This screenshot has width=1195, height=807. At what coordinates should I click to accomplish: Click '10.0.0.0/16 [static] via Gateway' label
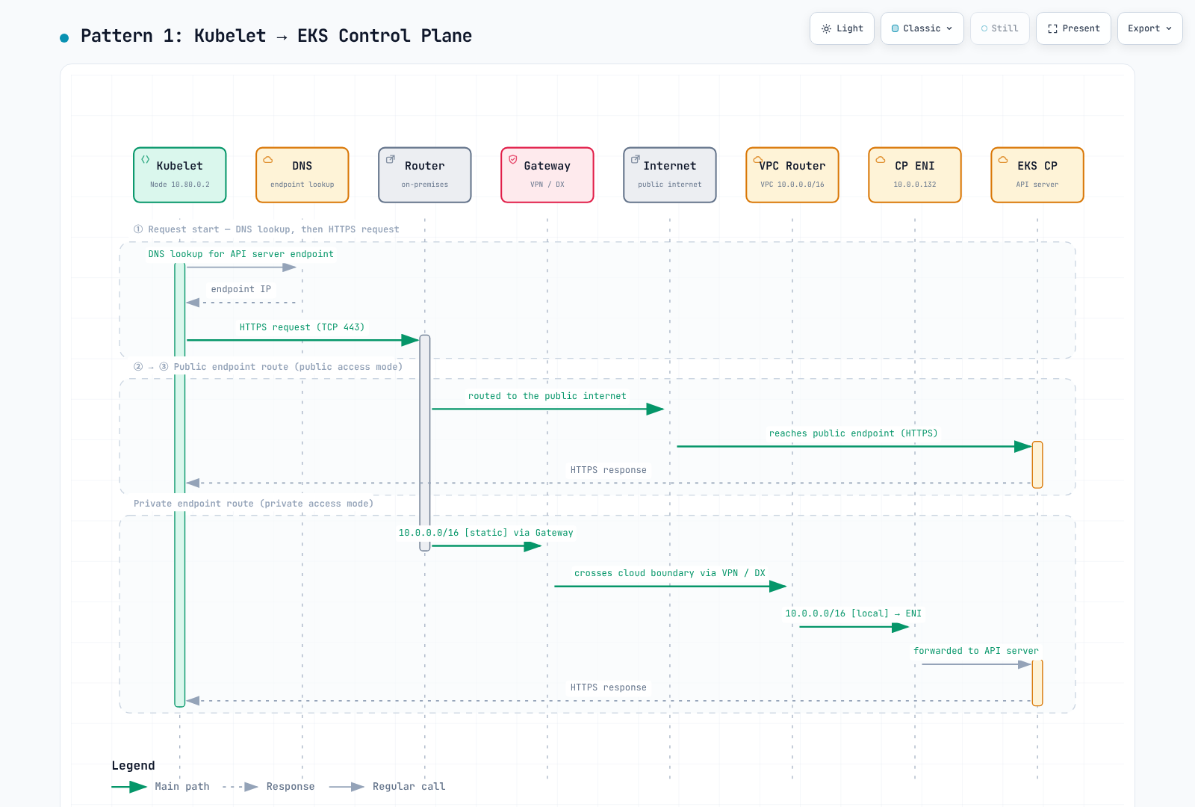486,533
